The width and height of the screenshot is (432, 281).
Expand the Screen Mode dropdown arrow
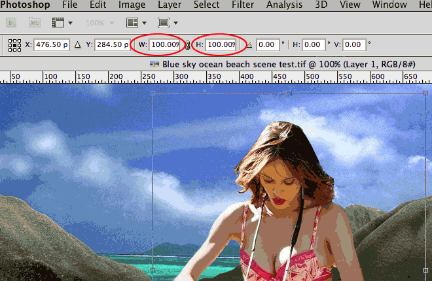[x=176, y=23]
